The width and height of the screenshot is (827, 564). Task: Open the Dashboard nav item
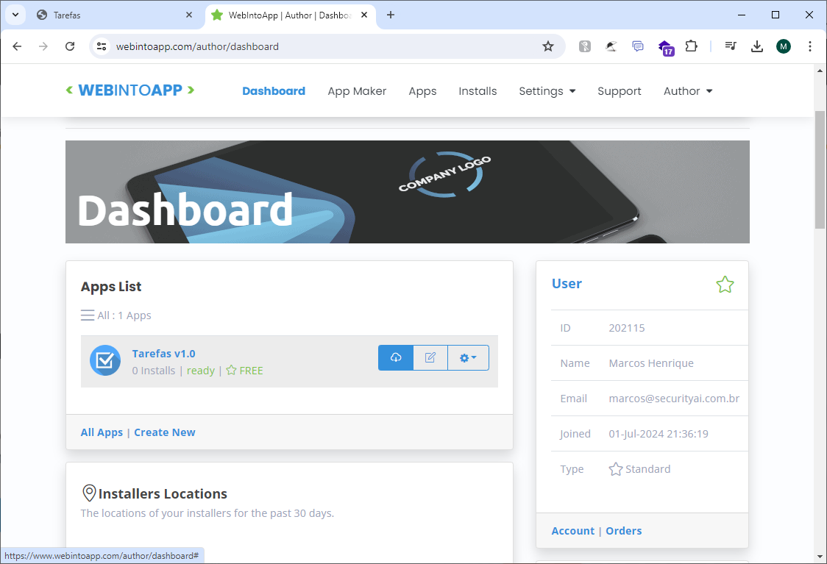tap(274, 91)
